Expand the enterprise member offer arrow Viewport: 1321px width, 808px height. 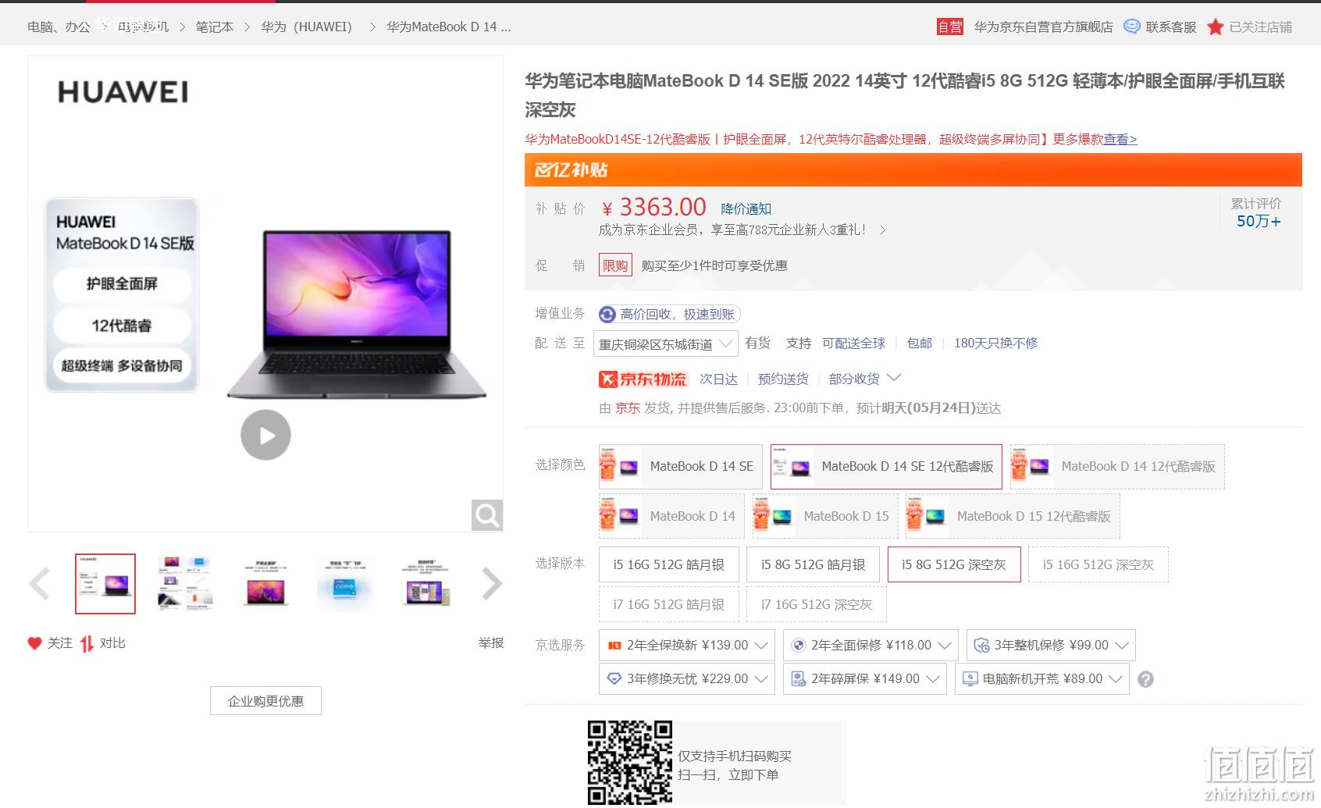click(x=883, y=230)
